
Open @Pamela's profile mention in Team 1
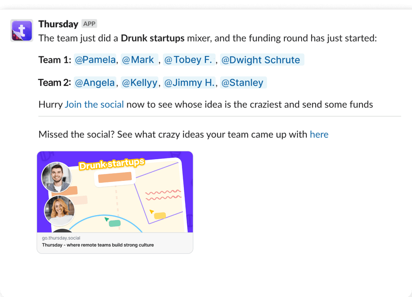95,59
